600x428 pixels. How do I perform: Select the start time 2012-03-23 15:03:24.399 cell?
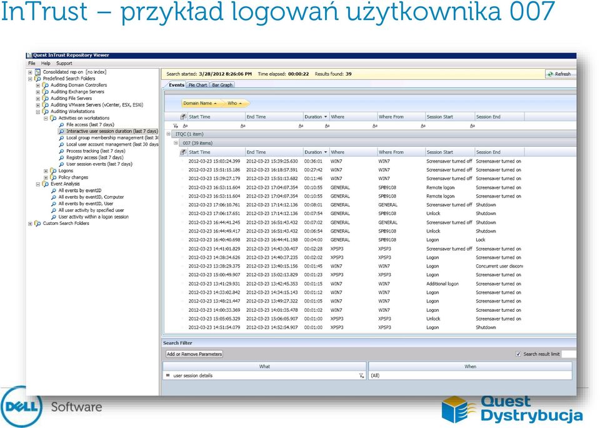coord(214,161)
